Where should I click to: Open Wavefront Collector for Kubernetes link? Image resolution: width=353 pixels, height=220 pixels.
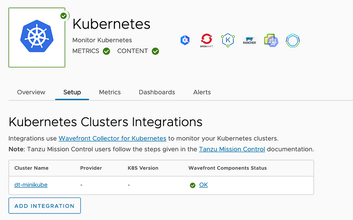[x=113, y=138]
